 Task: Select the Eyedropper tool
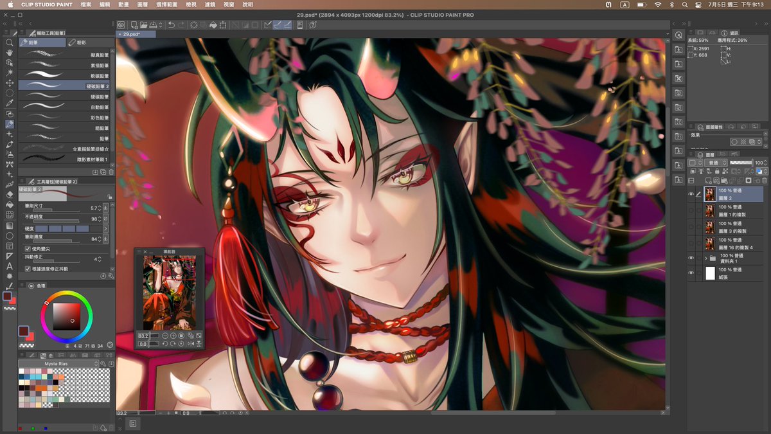10,104
